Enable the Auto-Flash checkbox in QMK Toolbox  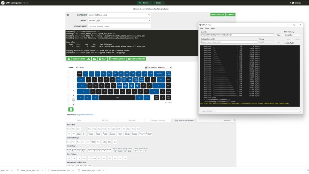click(285, 43)
